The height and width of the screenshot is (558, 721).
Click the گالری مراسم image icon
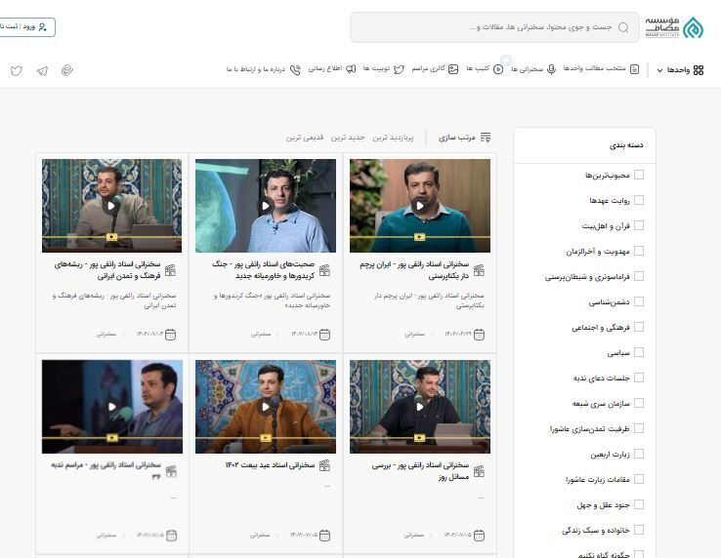[453, 69]
